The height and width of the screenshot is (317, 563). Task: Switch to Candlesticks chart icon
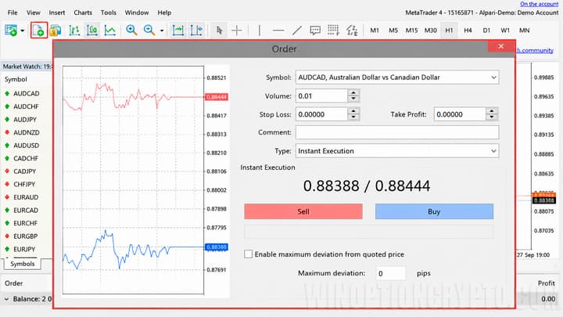pyautogui.click(x=92, y=31)
